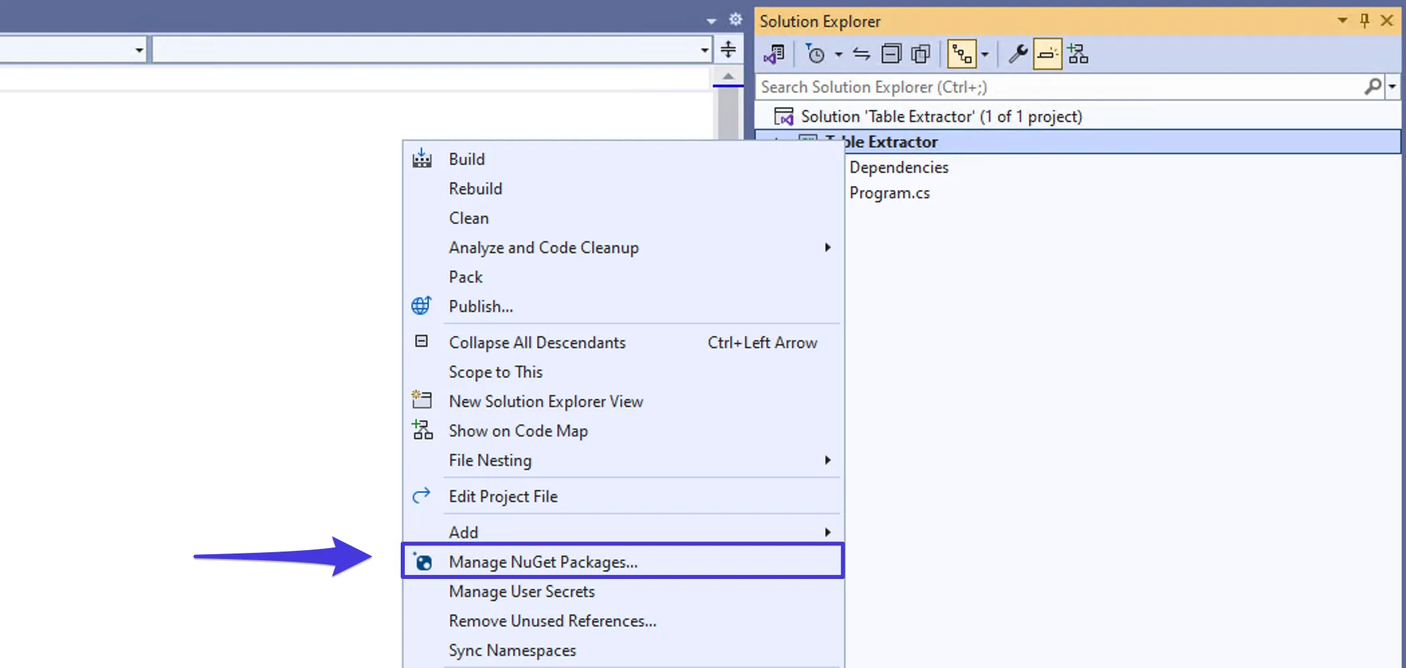This screenshot has height=668, width=1406.
Task: Click the Collapse All icon in Solution Explorer
Action: pos(891,54)
